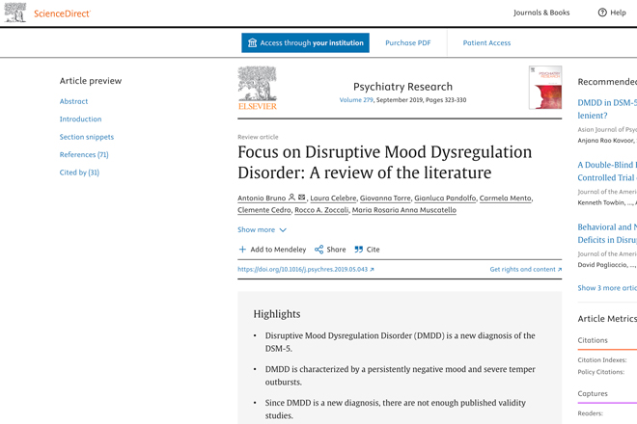The height and width of the screenshot is (424, 637).
Task: Select Patient Access option
Action: pyautogui.click(x=486, y=42)
